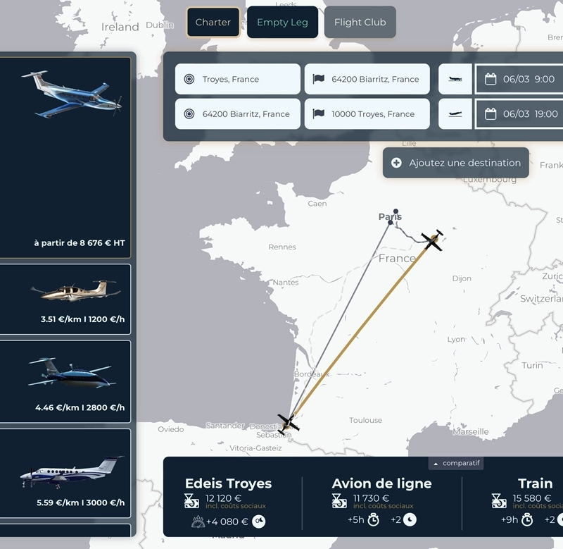Screen dimensions: 563x549
Task: Click the flag icon beside 64200 Biarritz
Action: point(319,79)
